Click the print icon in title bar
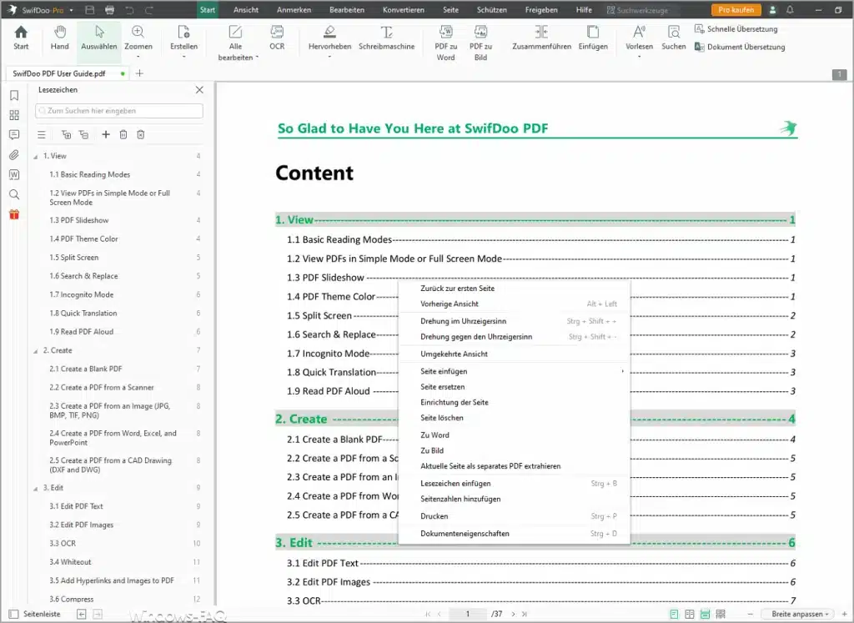Image resolution: width=854 pixels, height=623 pixels. 109,10
